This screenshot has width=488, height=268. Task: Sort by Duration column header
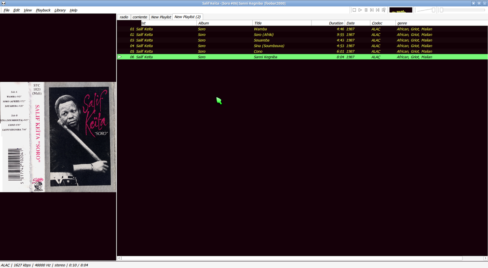pyautogui.click(x=328, y=23)
